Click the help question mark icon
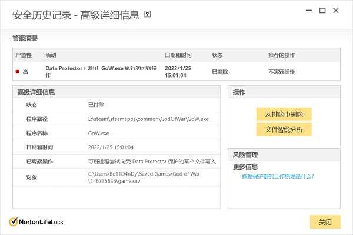Image resolution: width=353 pixels, height=235 pixels. coord(148,14)
